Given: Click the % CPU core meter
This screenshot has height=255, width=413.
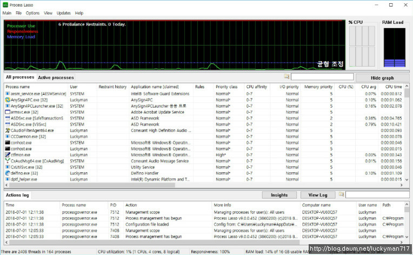Looking at the screenshot, I should 362,46.
